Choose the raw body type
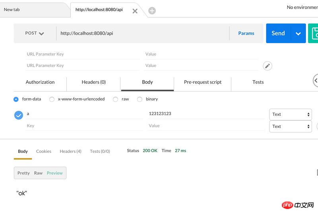 pyautogui.click(x=116, y=99)
